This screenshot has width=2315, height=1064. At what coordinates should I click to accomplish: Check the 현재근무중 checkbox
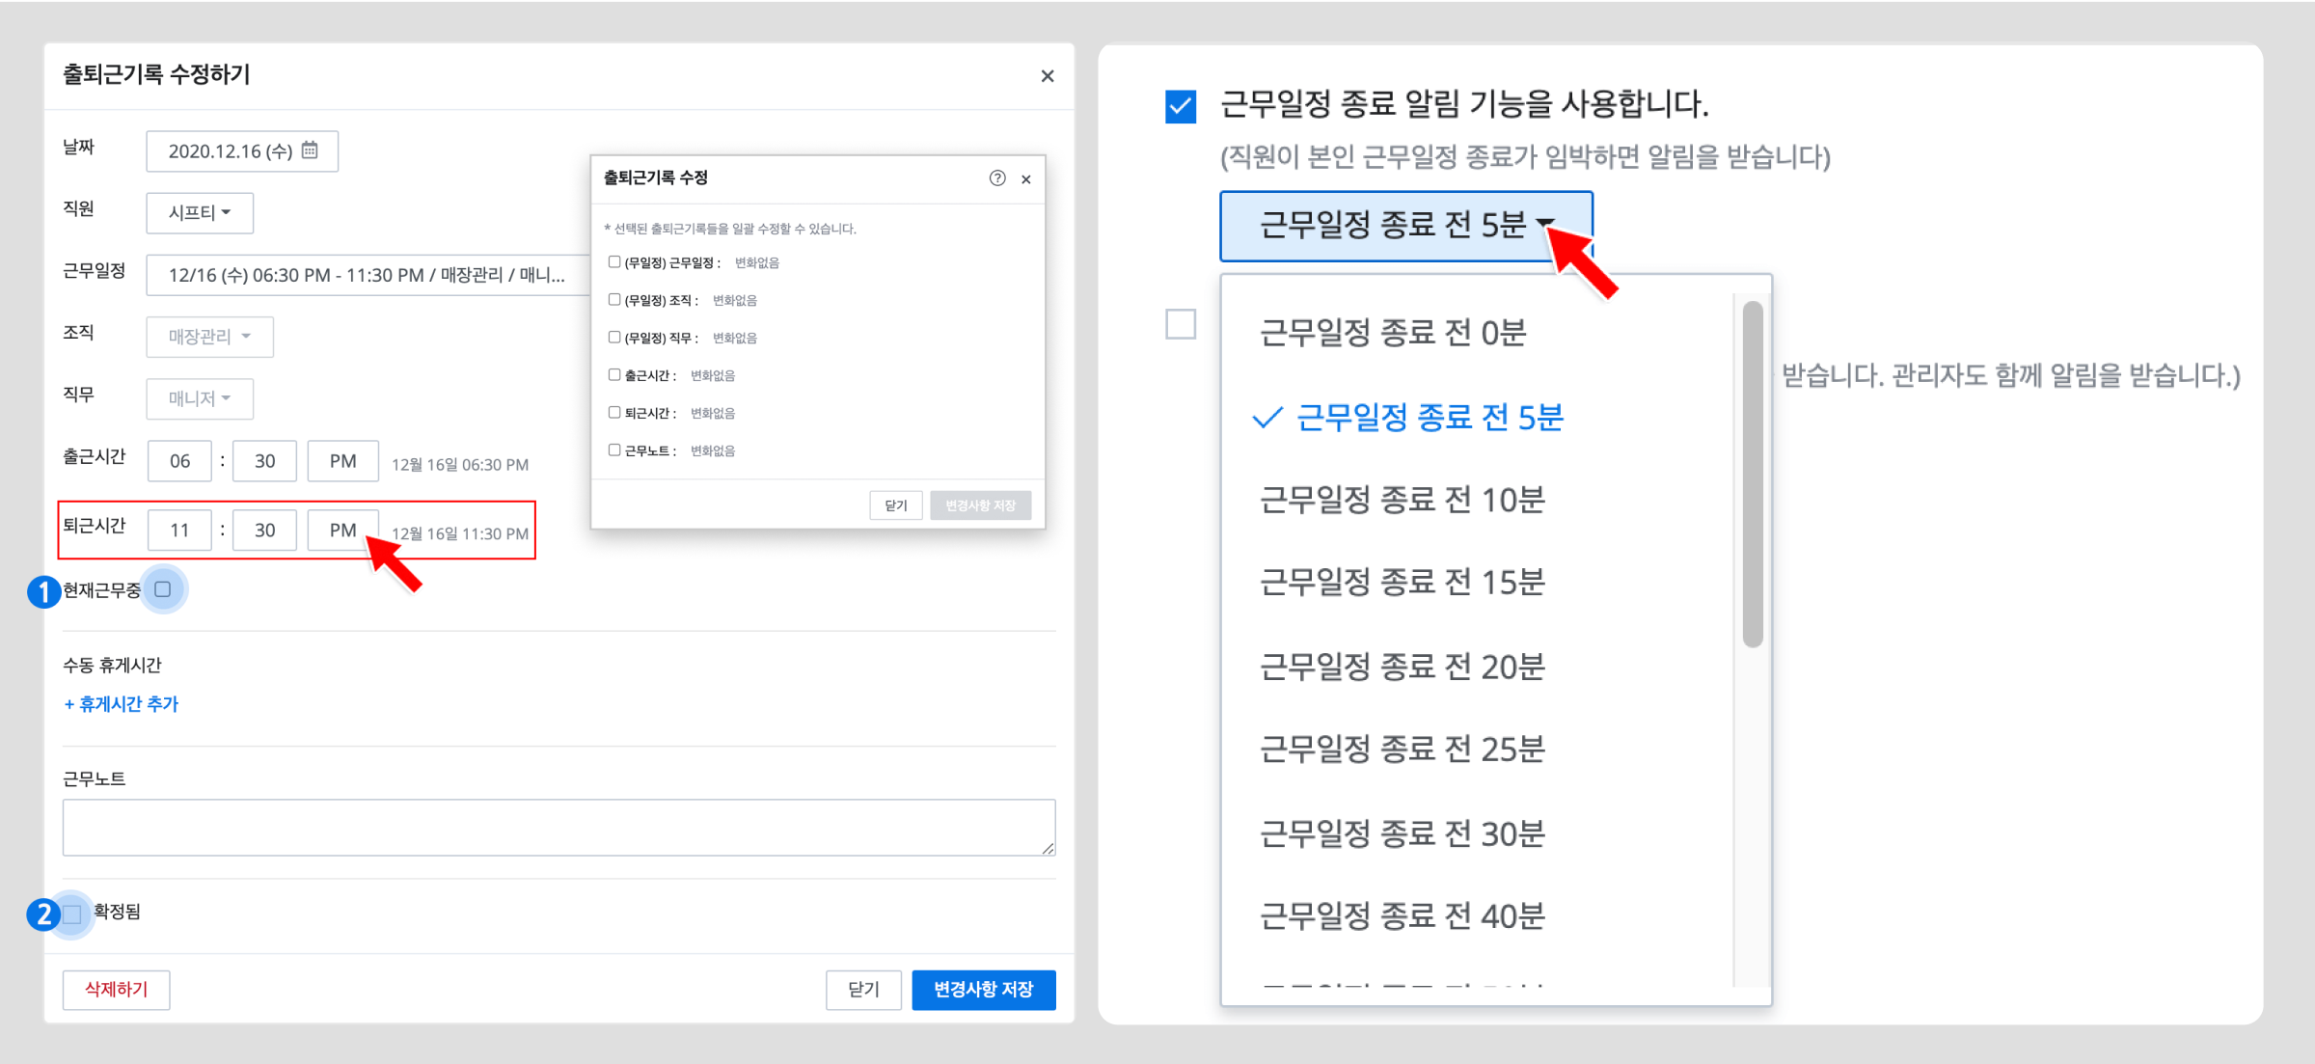163,589
